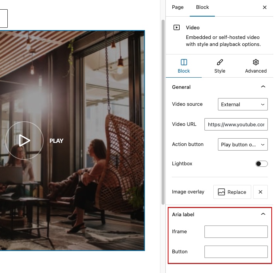274x273 pixels.
Task: Close the settings sidebar
Action: coord(265,7)
